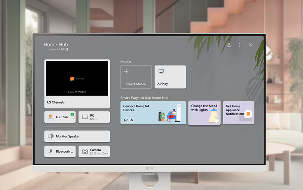Open the Connect Home IoT Devices card
This screenshot has width=303, height=190.
coord(153,113)
